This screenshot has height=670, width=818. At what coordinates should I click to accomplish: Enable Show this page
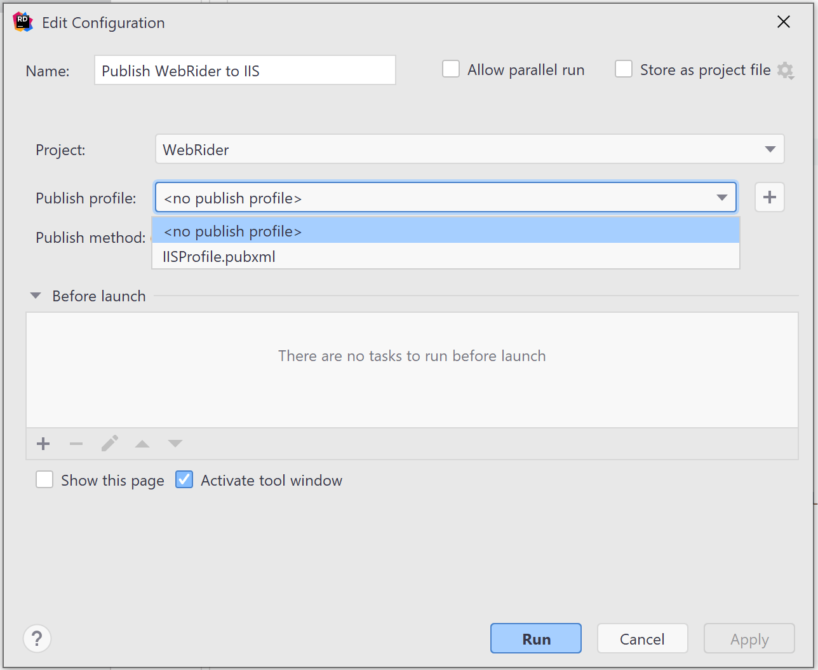(44, 480)
